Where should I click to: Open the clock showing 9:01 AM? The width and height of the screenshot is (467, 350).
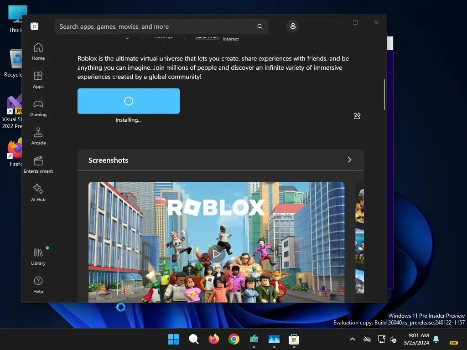[416, 339]
